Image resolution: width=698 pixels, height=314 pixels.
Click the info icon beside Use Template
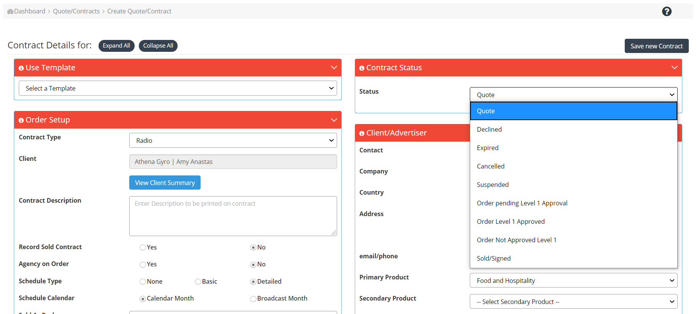(21, 68)
